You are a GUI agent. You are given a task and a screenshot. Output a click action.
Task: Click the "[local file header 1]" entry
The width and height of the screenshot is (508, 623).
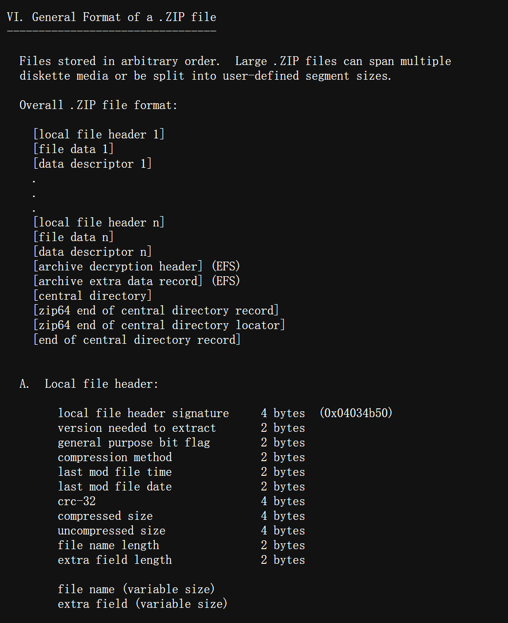(x=99, y=134)
